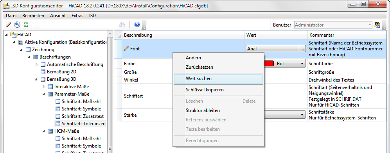Click the pencil edit icon in toolbar

pos(8,25)
